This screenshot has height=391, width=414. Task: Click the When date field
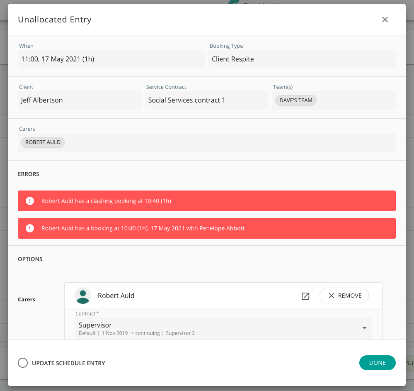pyautogui.click(x=111, y=59)
